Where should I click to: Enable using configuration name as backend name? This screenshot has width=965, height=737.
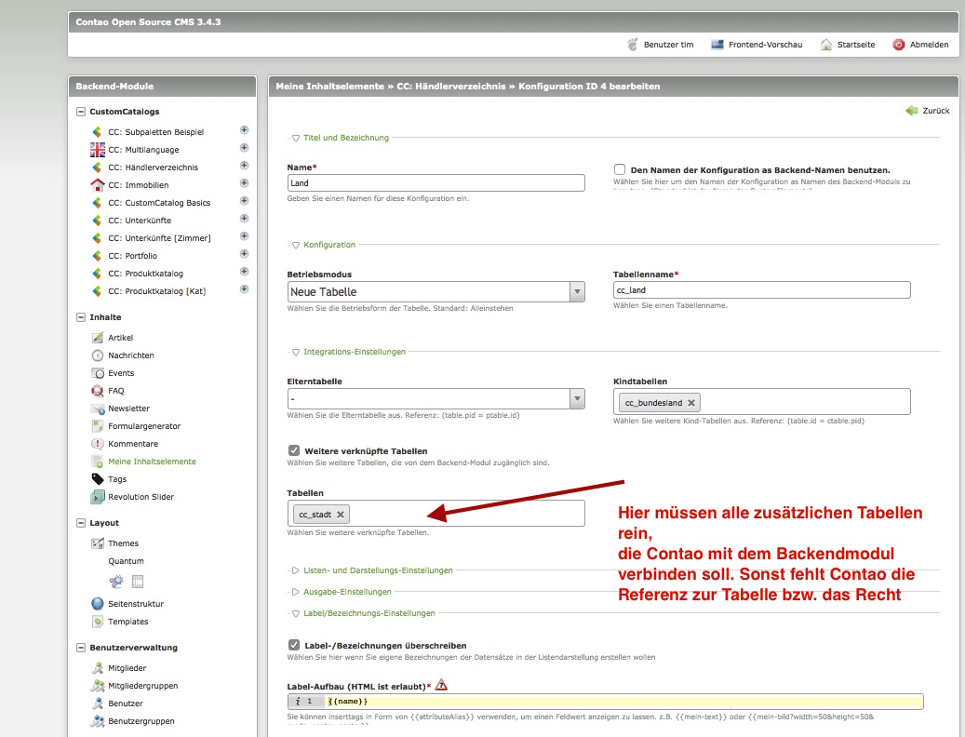pyautogui.click(x=620, y=169)
